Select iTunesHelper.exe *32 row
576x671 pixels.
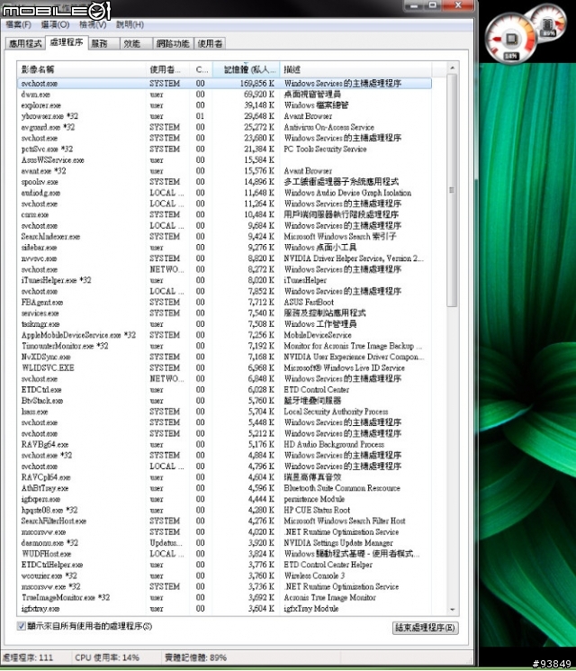pyautogui.click(x=224, y=280)
